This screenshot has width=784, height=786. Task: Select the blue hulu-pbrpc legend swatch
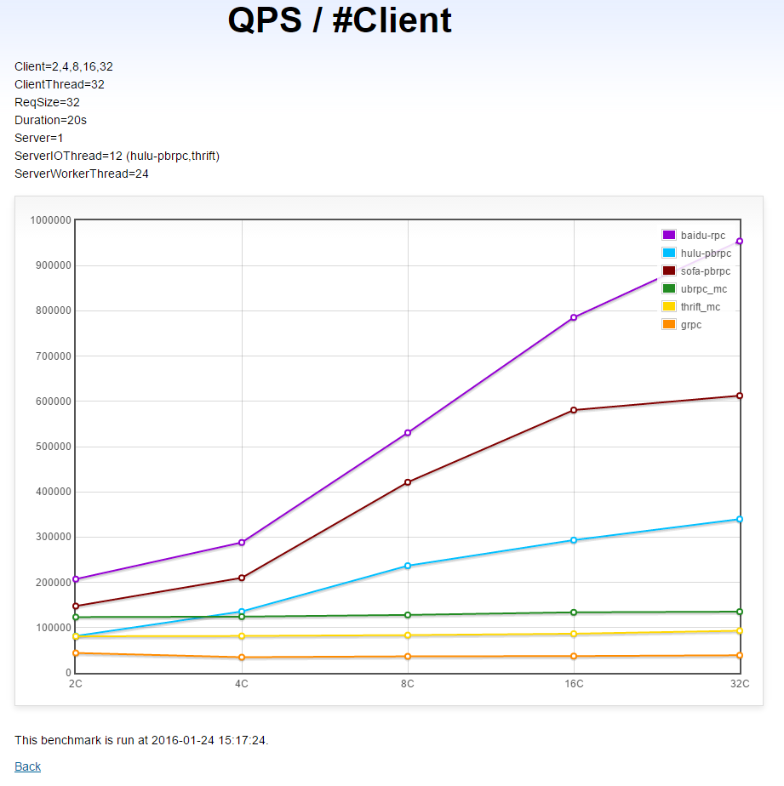click(x=669, y=253)
